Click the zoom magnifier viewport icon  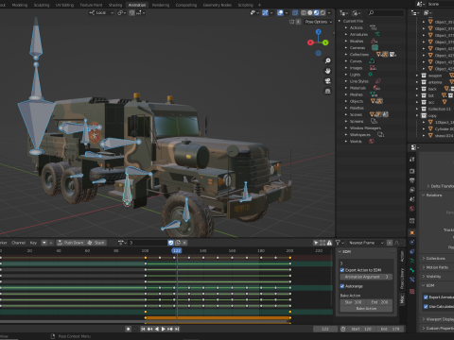pos(328,60)
